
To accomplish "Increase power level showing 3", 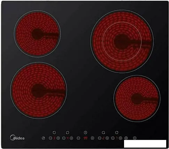I will (x=58, y=138).
